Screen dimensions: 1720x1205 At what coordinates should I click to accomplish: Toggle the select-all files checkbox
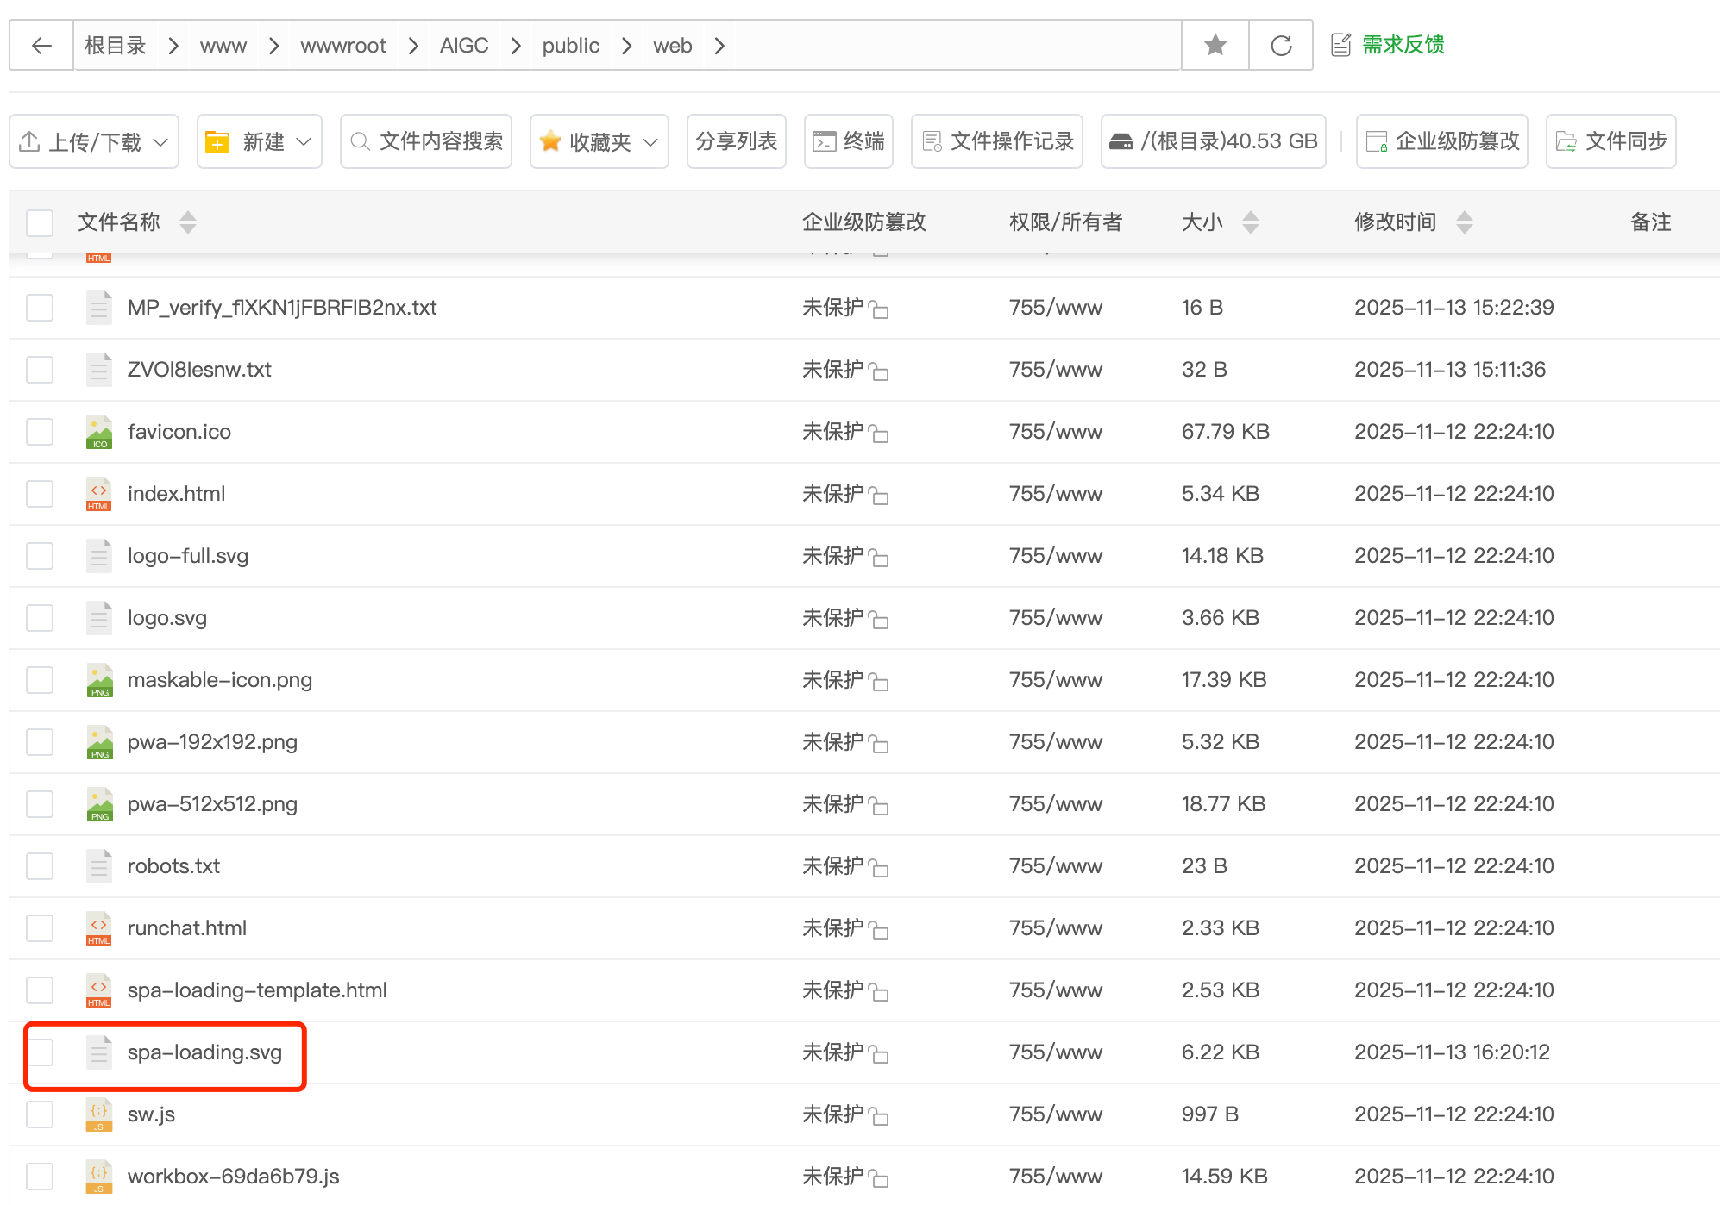(x=40, y=222)
